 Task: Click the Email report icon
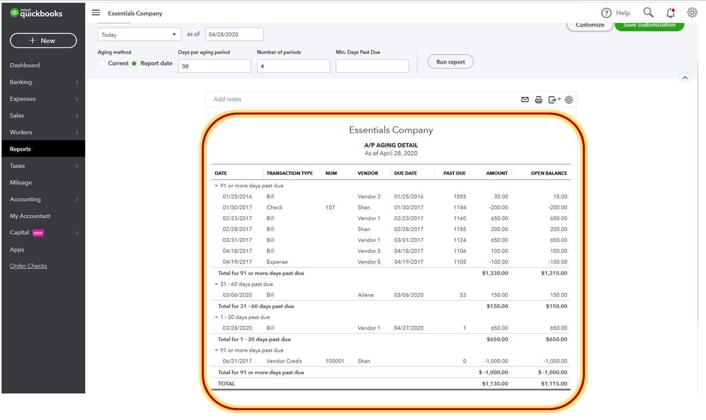click(x=525, y=99)
